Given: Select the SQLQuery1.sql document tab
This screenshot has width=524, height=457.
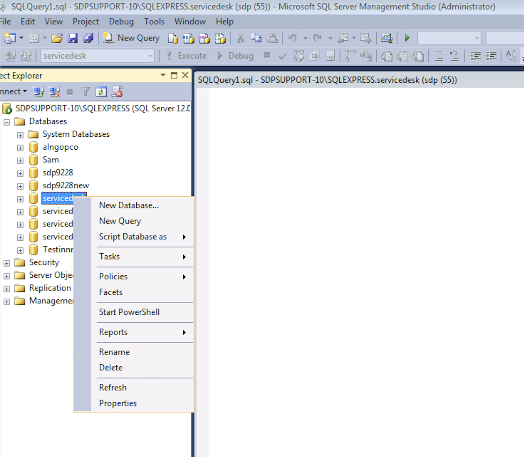Looking at the screenshot, I should click(x=327, y=80).
